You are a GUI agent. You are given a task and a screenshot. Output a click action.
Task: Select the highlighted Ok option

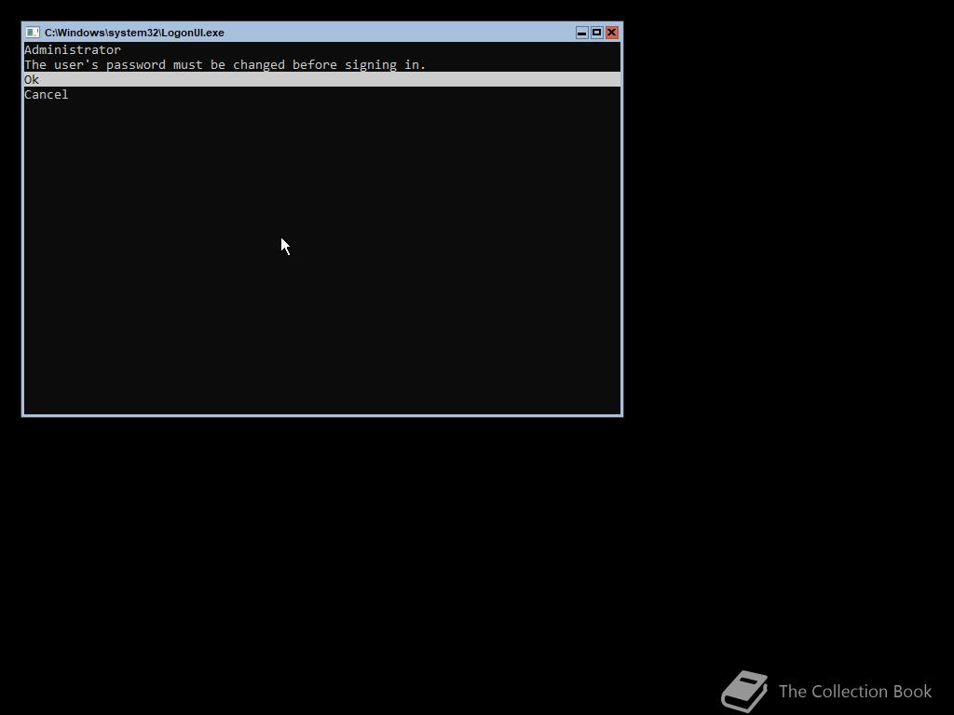coord(321,80)
